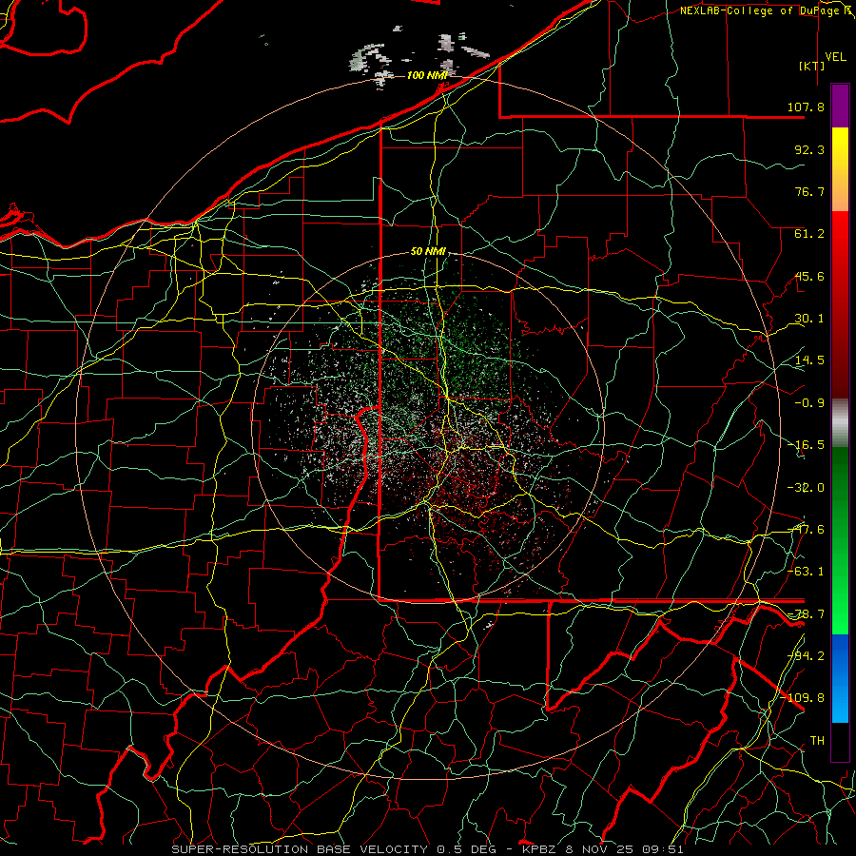
Task: Click the 92.3 legend value
Action: click(x=809, y=149)
